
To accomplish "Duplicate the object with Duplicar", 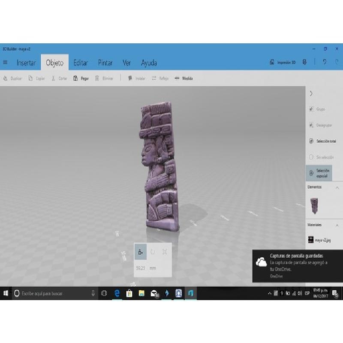I will [x=12, y=78].
